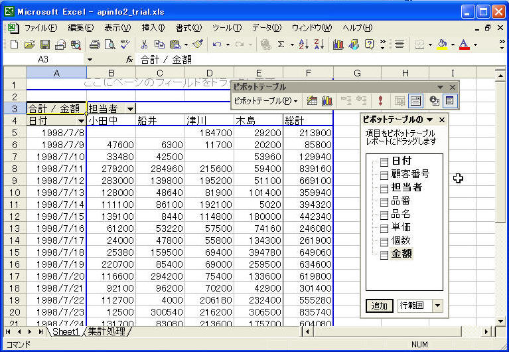The image size is (509, 352).
Task: Open the 担当者 field filter dropdown
Action: click(x=131, y=108)
